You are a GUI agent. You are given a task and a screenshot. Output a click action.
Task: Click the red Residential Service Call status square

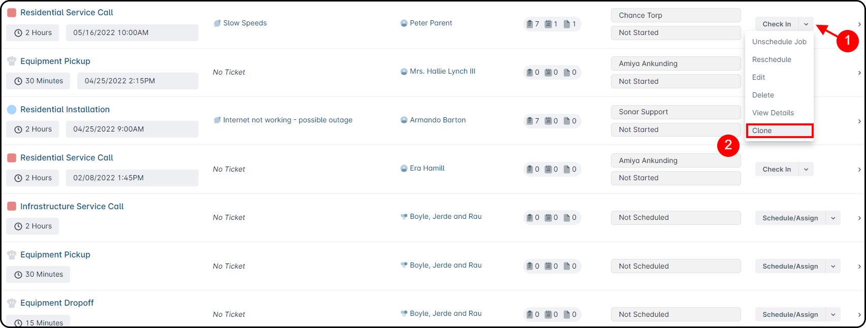point(12,13)
